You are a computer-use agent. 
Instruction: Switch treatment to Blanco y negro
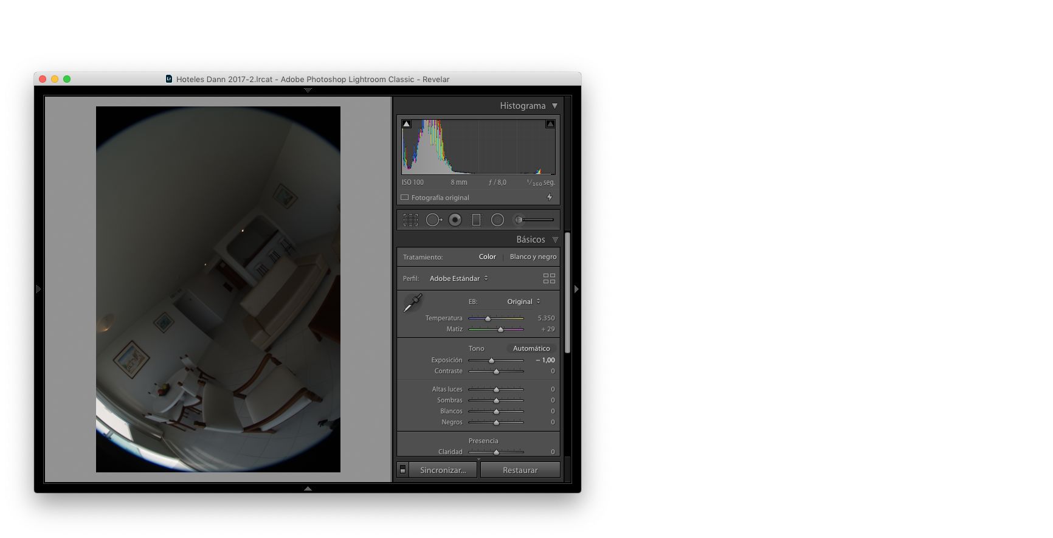tap(533, 257)
